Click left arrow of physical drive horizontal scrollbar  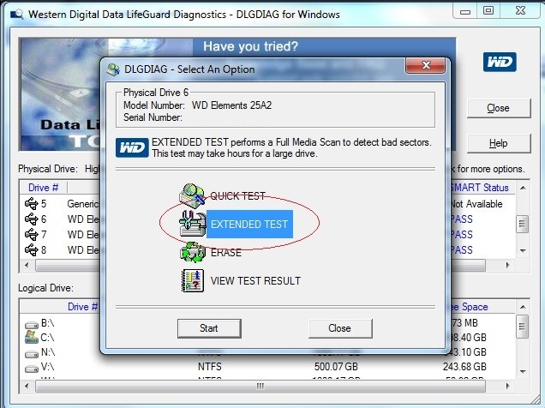tap(27, 265)
